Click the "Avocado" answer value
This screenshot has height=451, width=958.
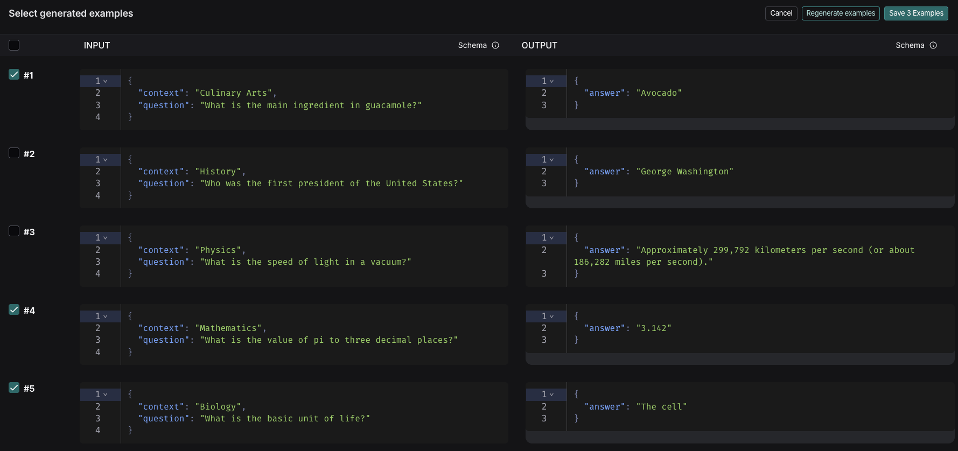point(659,93)
